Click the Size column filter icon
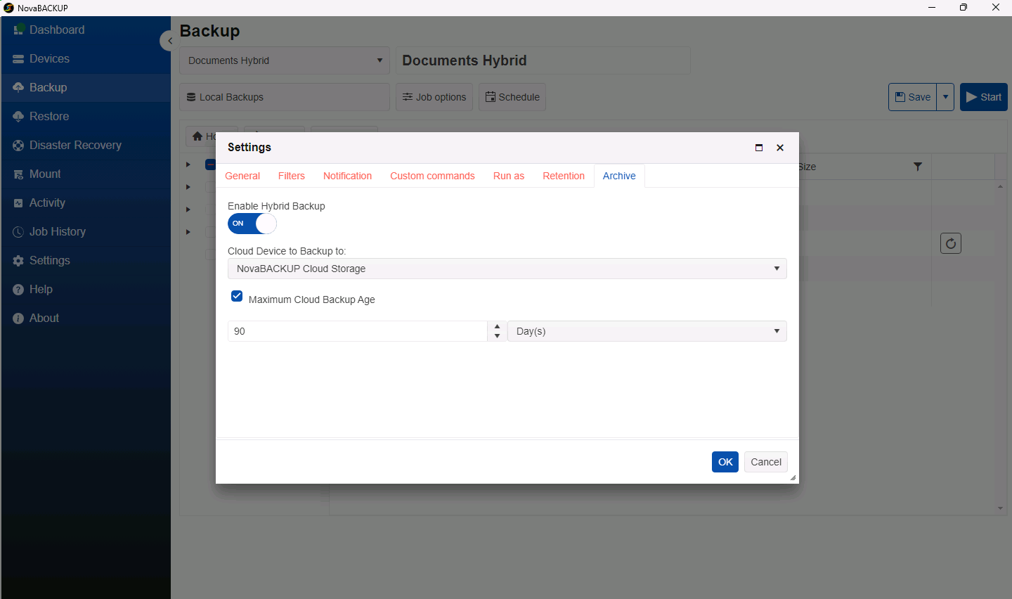1012x599 pixels. (918, 167)
